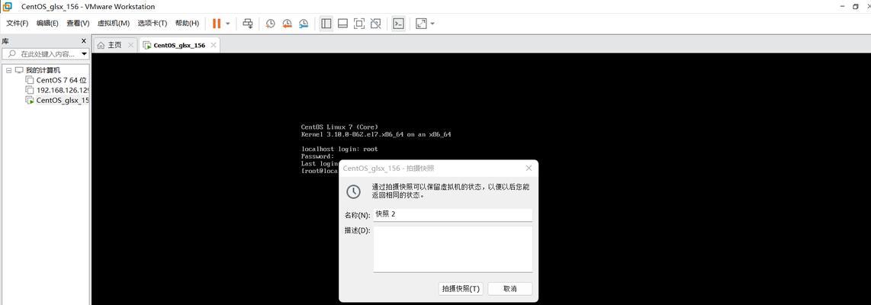Viewport: 871px width, 305px height.
Task: Close the 库 library panel
Action: click(x=84, y=41)
